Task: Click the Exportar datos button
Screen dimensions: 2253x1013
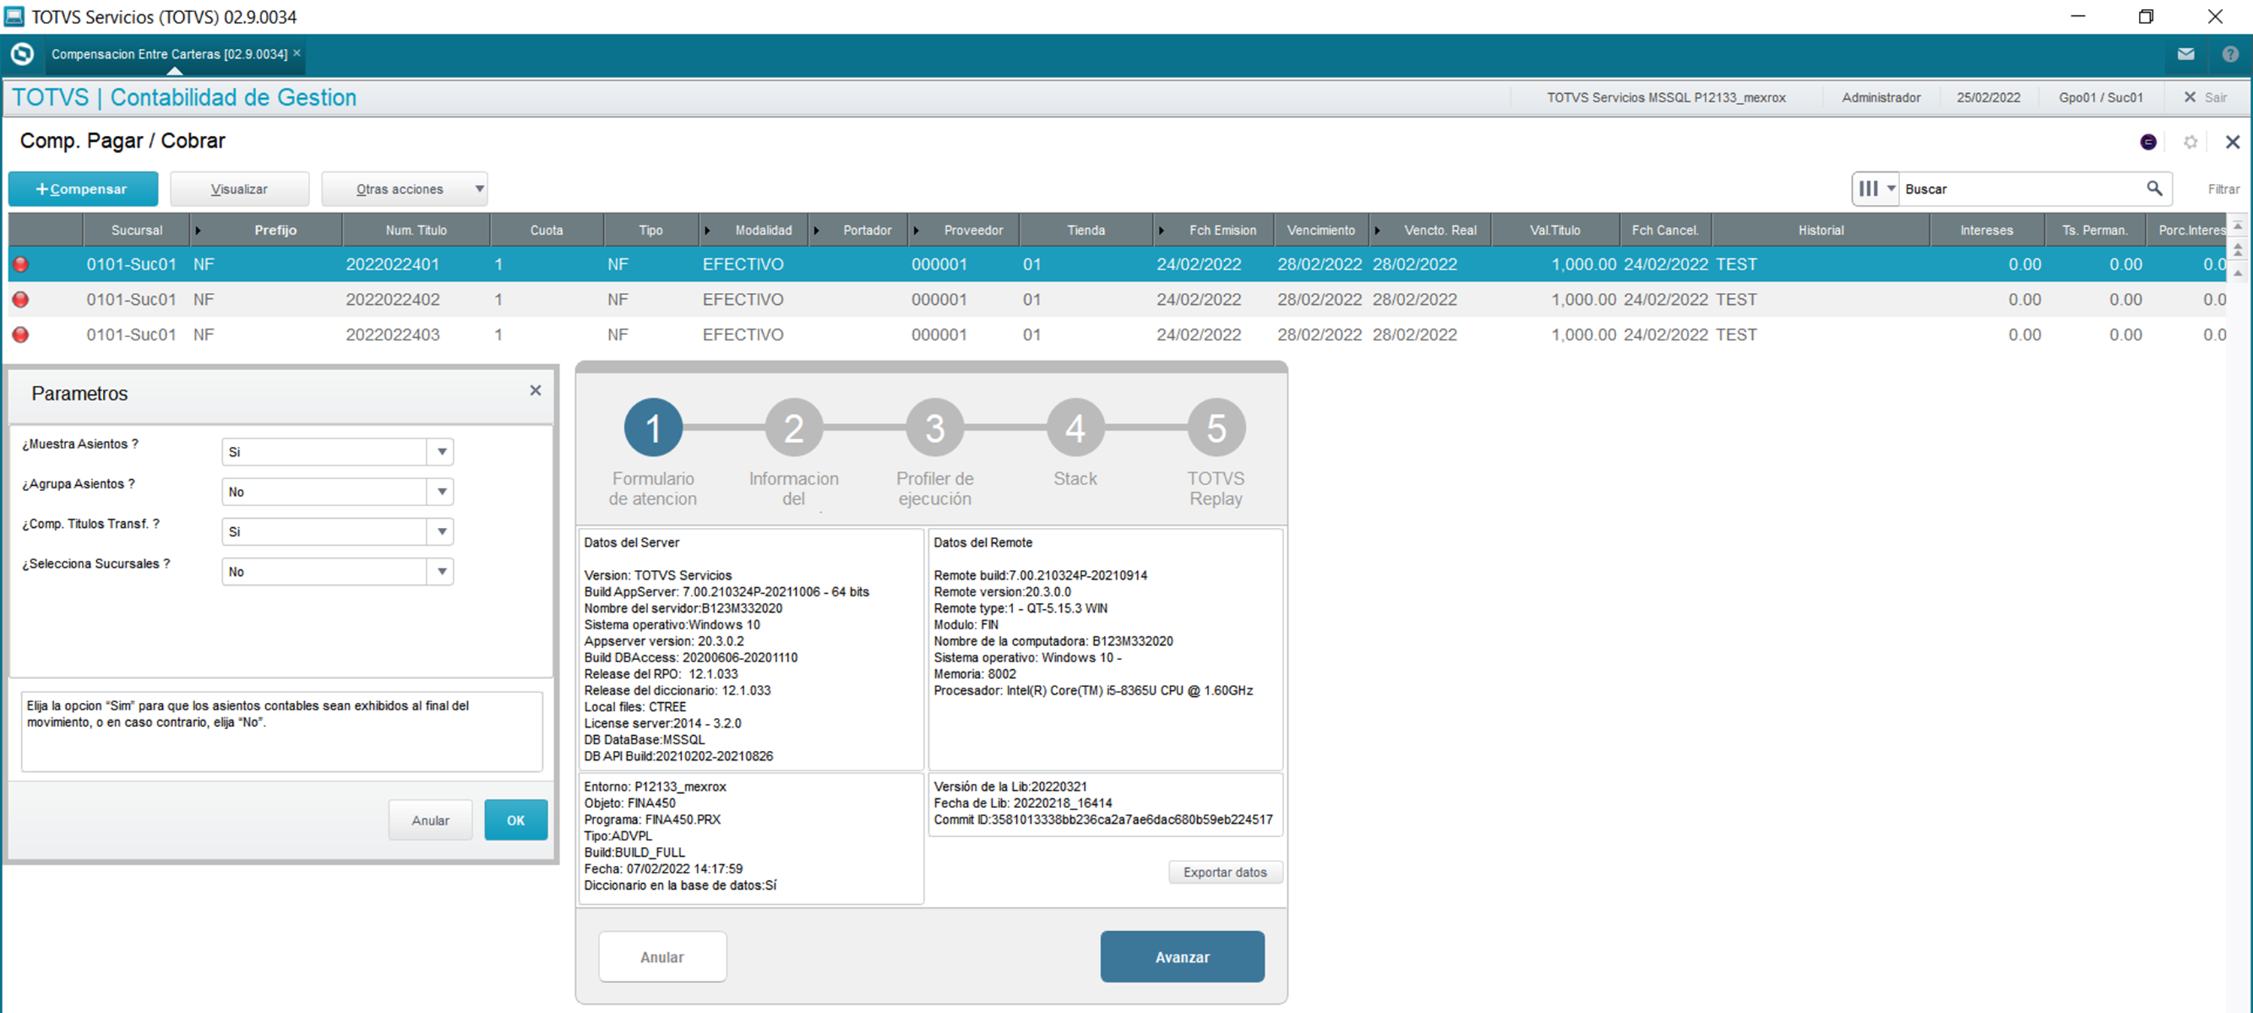Action: (x=1224, y=872)
